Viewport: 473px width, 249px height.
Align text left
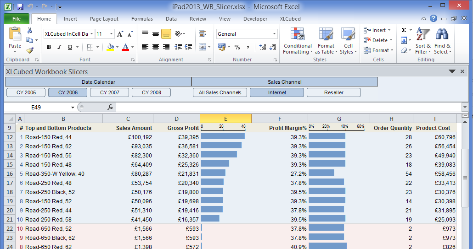(145, 47)
